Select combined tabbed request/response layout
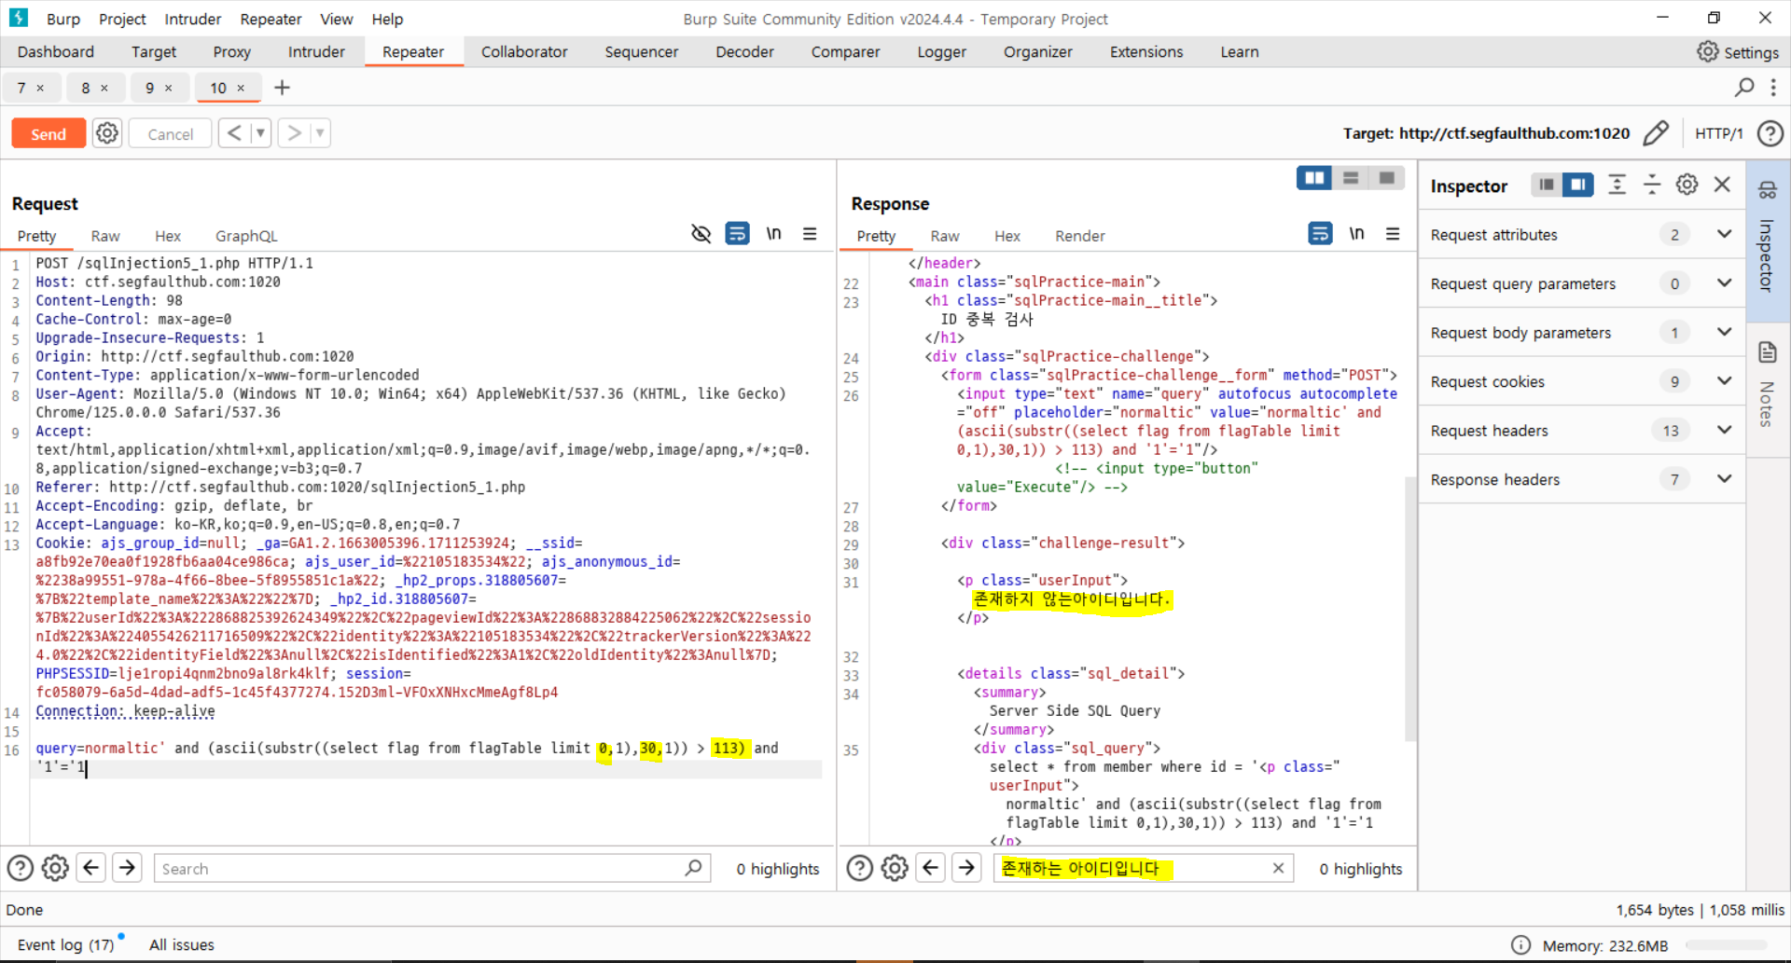The width and height of the screenshot is (1791, 963). [x=1387, y=178]
